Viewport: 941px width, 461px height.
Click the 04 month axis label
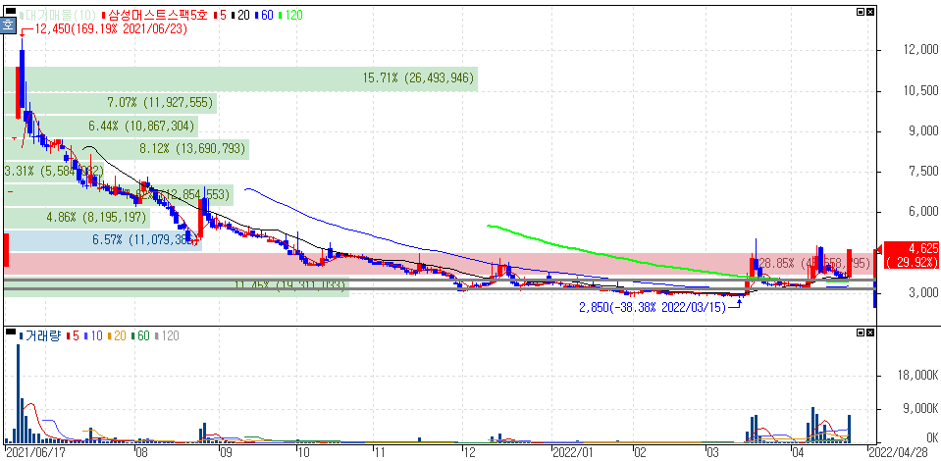pos(798,451)
